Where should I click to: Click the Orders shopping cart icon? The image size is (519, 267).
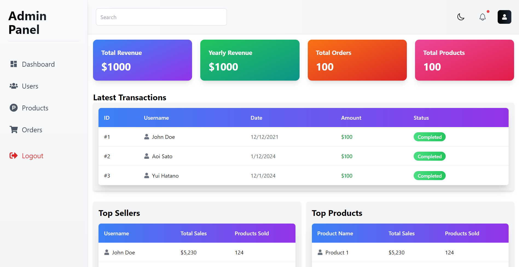click(14, 130)
